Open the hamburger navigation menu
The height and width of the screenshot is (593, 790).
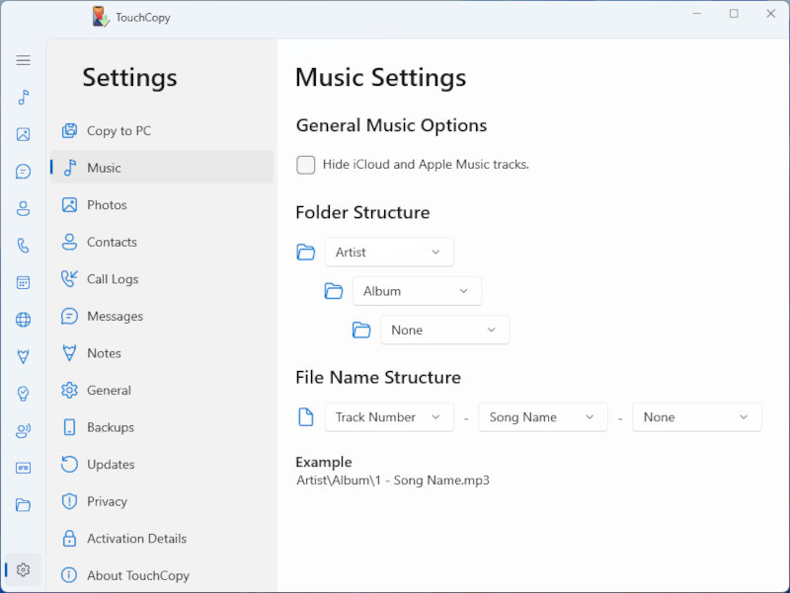pos(23,60)
